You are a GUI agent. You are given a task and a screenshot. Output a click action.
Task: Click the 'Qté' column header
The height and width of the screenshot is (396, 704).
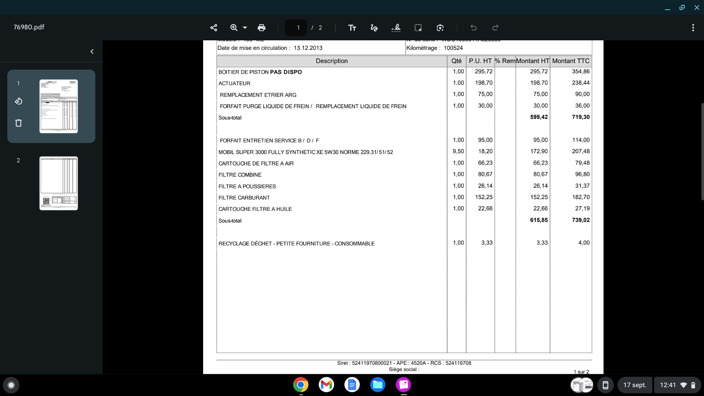456,61
